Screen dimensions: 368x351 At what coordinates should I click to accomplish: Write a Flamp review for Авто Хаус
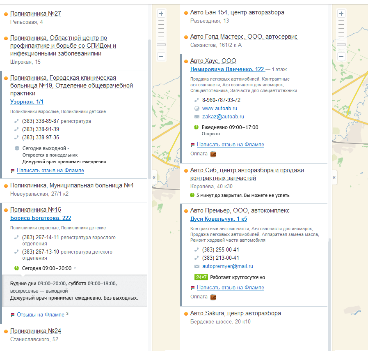click(231, 145)
